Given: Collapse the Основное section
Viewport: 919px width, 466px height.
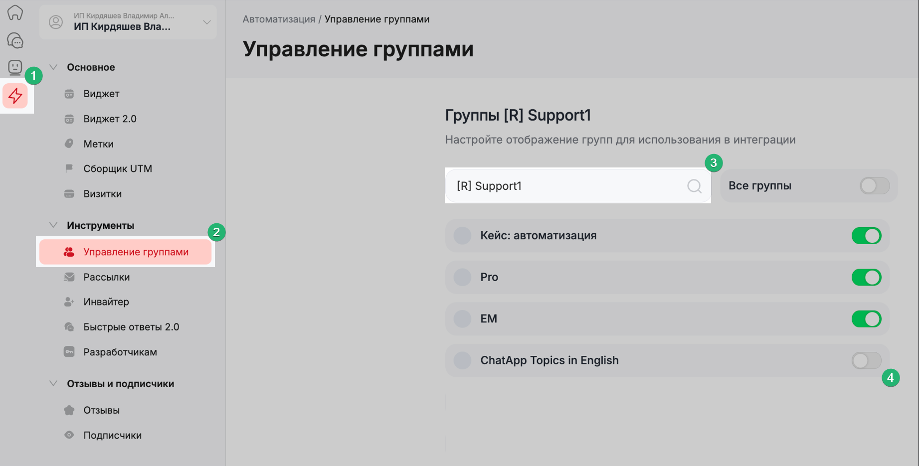Looking at the screenshot, I should (x=53, y=67).
